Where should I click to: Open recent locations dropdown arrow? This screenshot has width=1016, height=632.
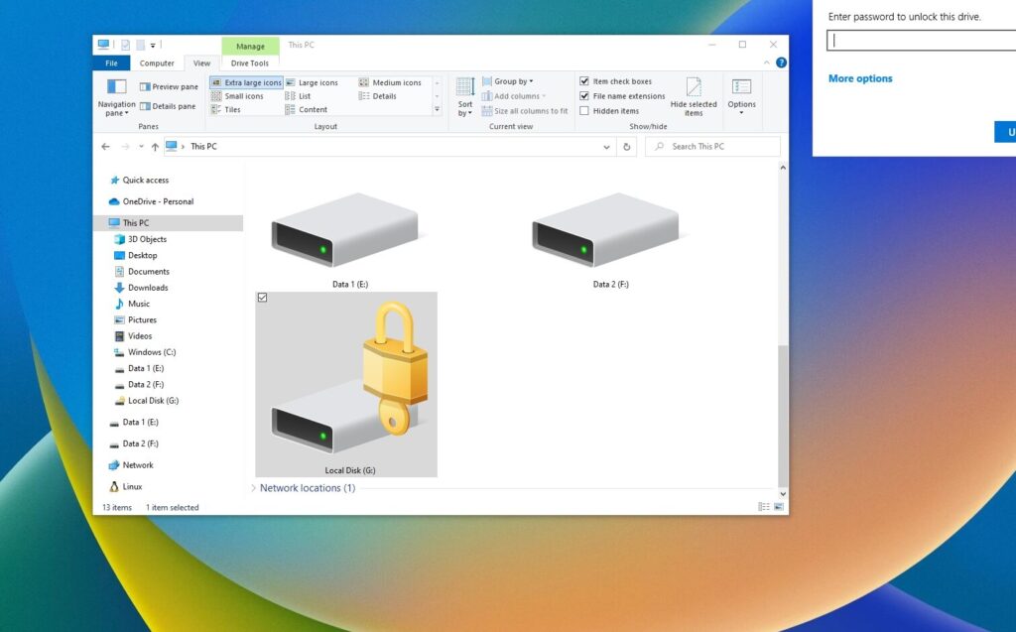[x=141, y=147]
